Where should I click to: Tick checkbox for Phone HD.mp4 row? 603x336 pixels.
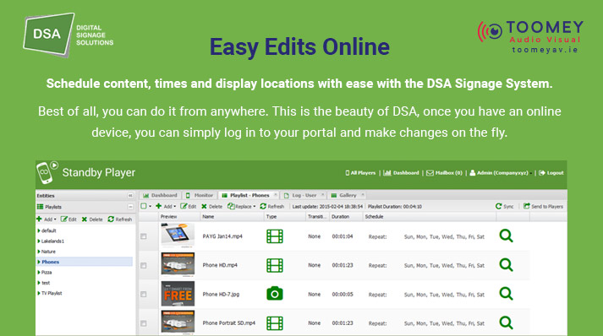pos(144,265)
